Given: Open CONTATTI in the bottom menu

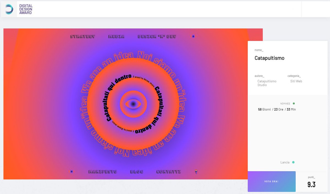Looking at the screenshot, I should pos(169,172).
